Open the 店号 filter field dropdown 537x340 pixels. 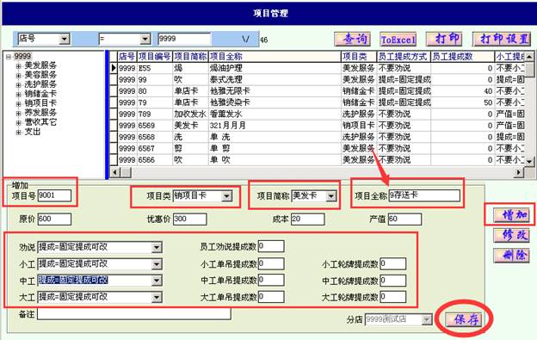coord(64,39)
